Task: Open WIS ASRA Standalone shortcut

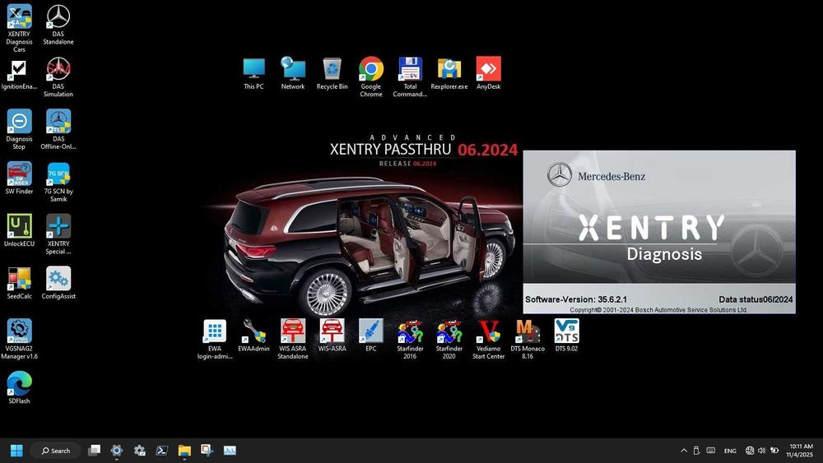Action: coord(292,340)
